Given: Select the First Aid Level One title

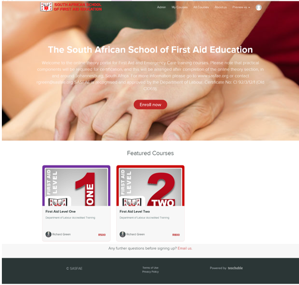Looking at the screenshot, I should 61,212.
